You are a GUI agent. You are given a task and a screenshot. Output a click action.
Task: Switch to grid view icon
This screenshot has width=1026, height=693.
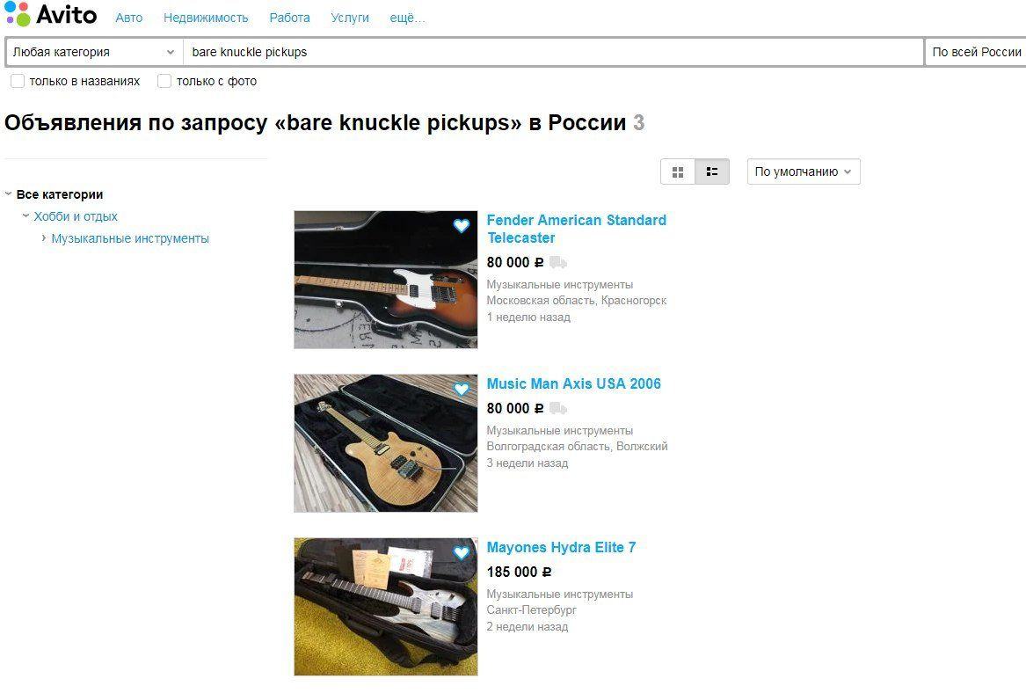click(678, 171)
